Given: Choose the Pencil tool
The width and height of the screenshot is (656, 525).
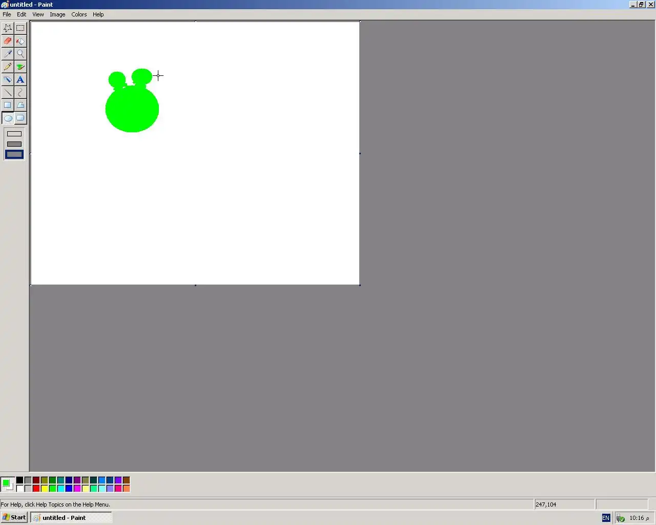Looking at the screenshot, I should pyautogui.click(x=8, y=67).
